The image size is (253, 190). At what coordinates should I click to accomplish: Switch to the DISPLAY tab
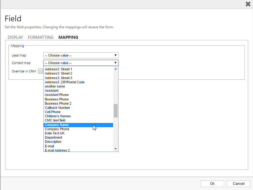15,37
